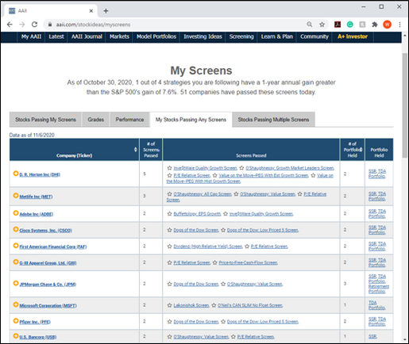Open a new browser tab

coord(106,11)
